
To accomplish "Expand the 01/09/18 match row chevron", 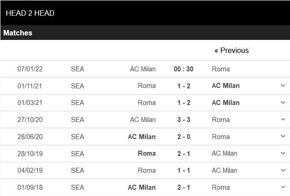I will click(283, 187).
